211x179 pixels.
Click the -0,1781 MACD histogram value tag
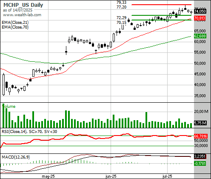tap(200, 164)
